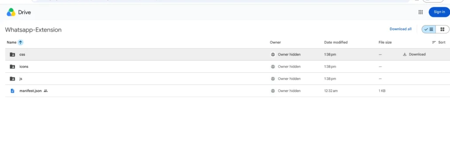Click 1:38 pm date in icons row
Screen dimensions: 450x164
point(330,66)
